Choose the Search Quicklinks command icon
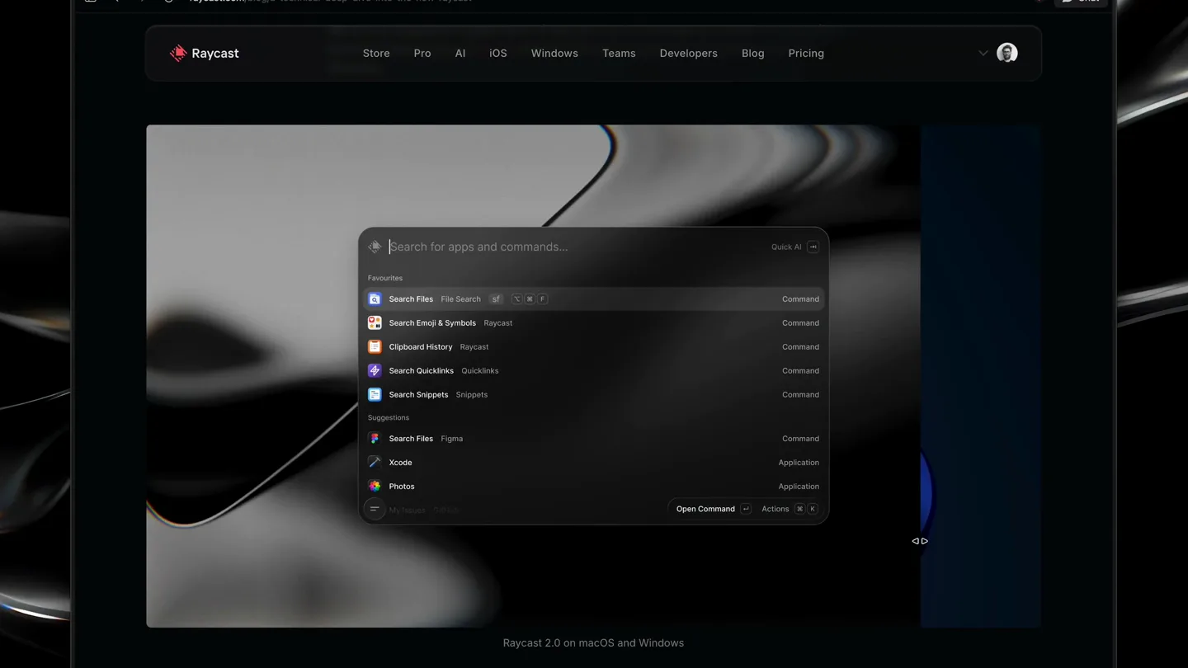Screen dimensions: 1188x668 375,371
